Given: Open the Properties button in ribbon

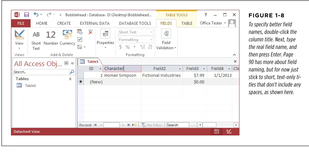Looking at the screenshot, I should 105,39.
